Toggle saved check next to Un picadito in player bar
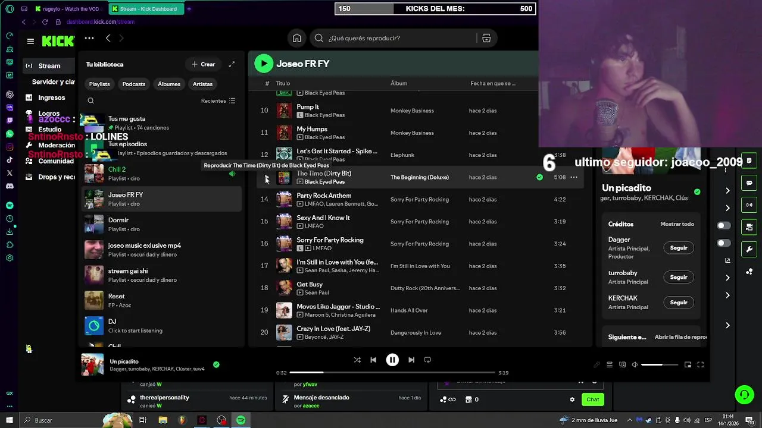Viewport: 762px width, 428px height. (216, 365)
